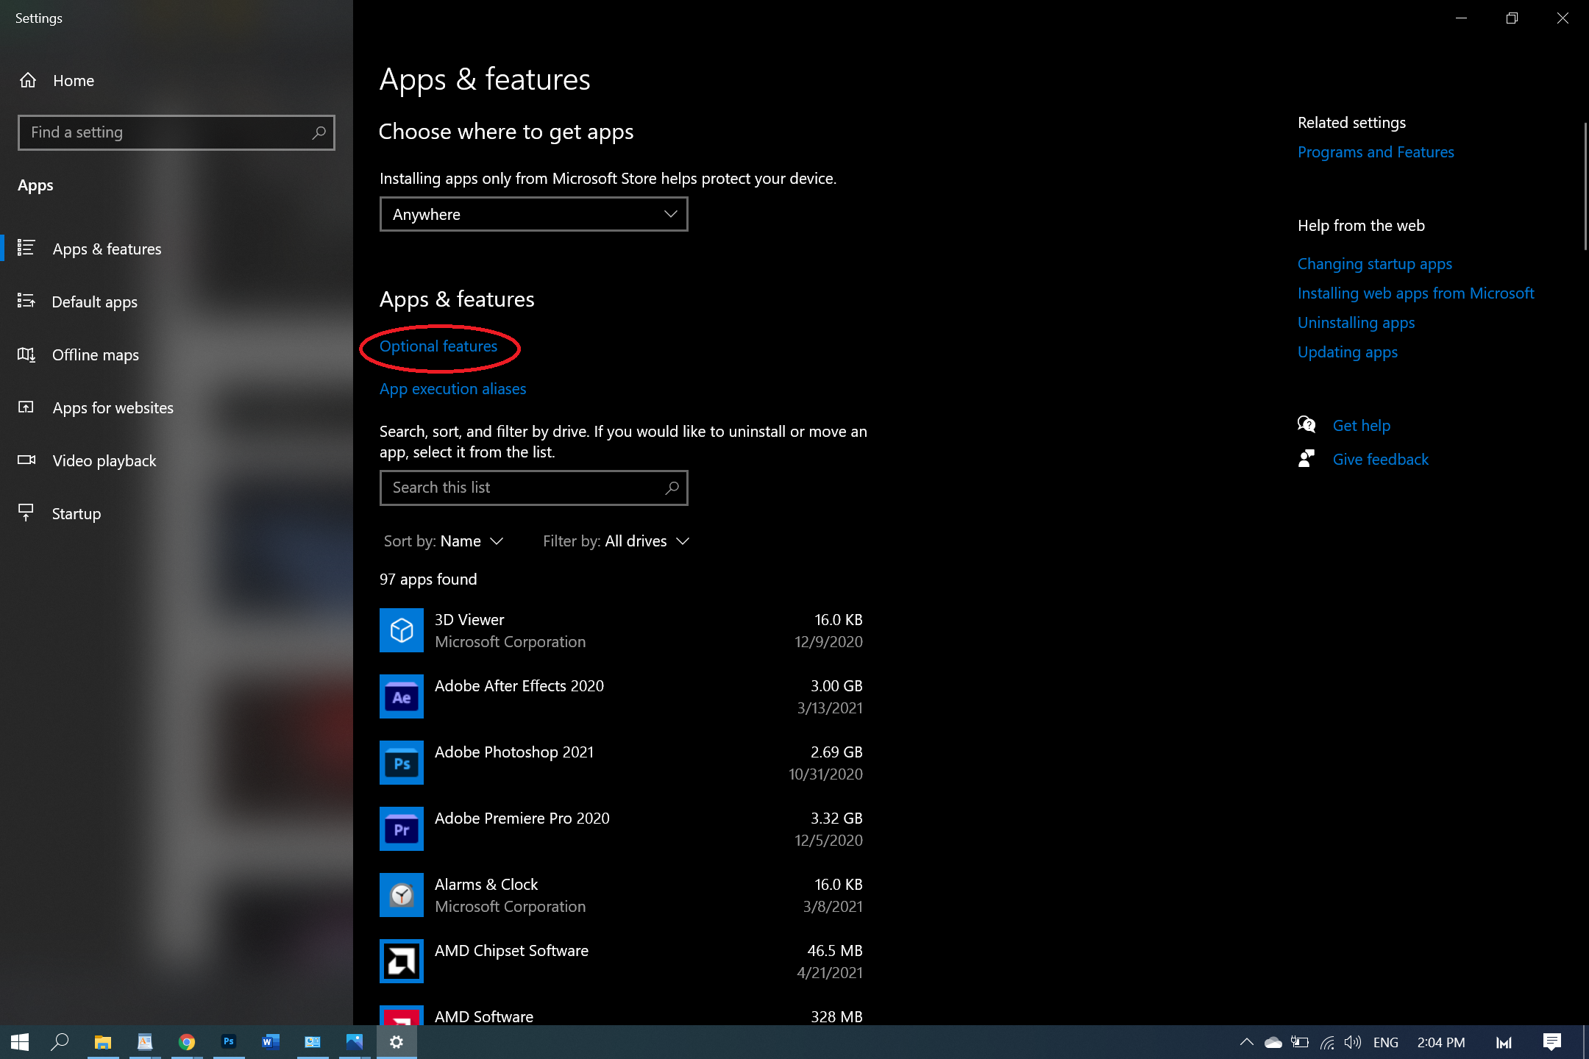Image resolution: width=1589 pixels, height=1059 pixels.
Task: Click the Settings gear in taskbar
Action: (397, 1042)
